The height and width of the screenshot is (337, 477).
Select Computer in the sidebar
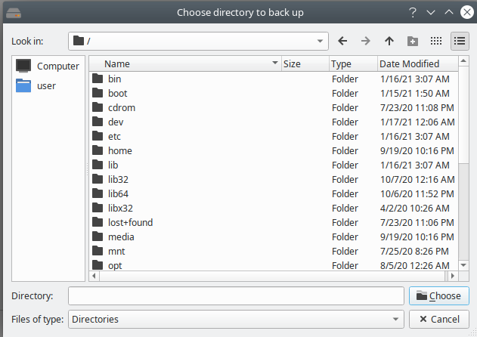coord(48,66)
